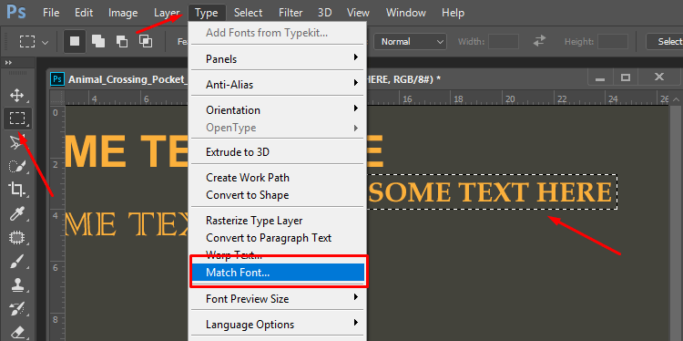Click the Animal_Crossing_Pocket document title tab

(x=128, y=79)
